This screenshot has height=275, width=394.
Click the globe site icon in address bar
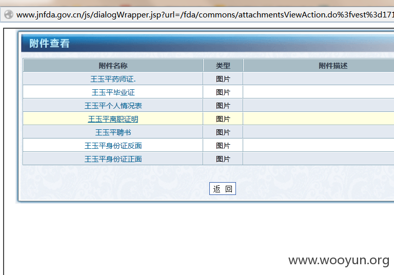(9, 14)
